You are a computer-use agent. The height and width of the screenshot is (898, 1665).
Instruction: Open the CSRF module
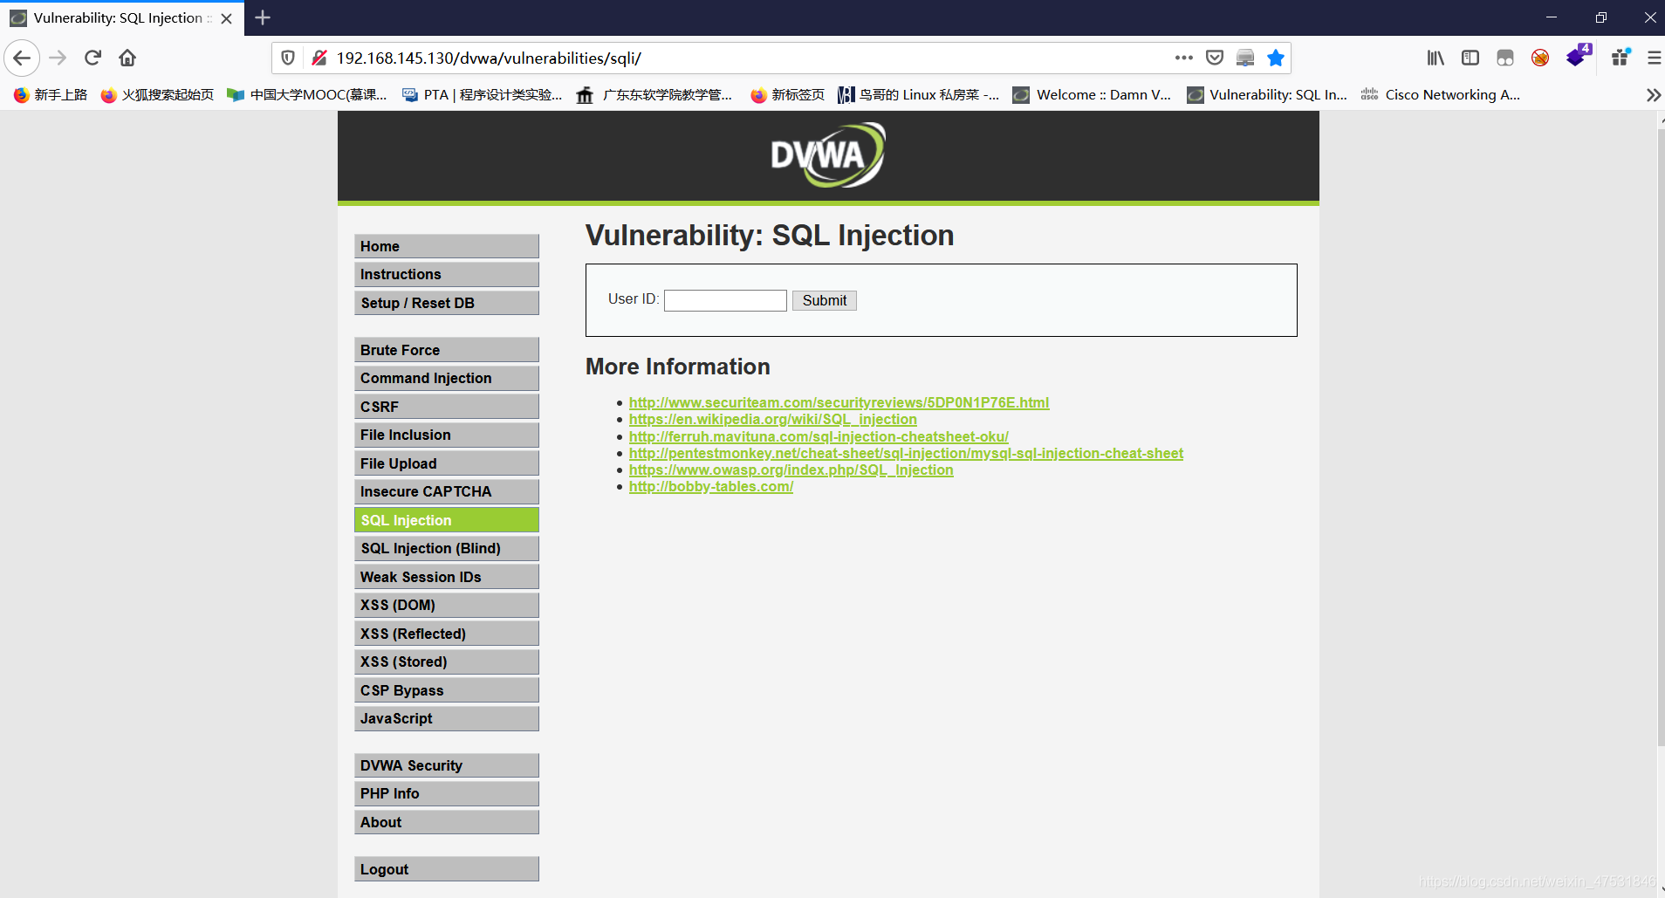click(x=447, y=407)
